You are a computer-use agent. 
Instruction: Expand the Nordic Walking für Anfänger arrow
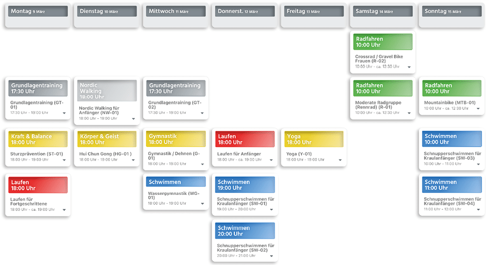133,119
